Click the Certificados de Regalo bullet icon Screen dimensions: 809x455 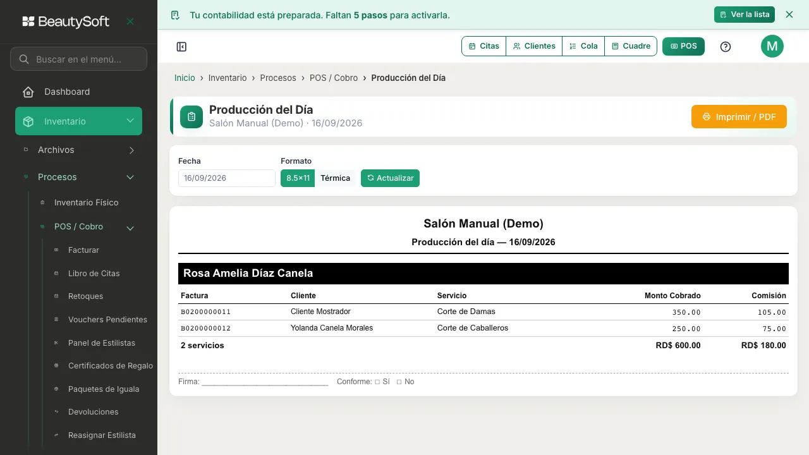[x=56, y=366]
